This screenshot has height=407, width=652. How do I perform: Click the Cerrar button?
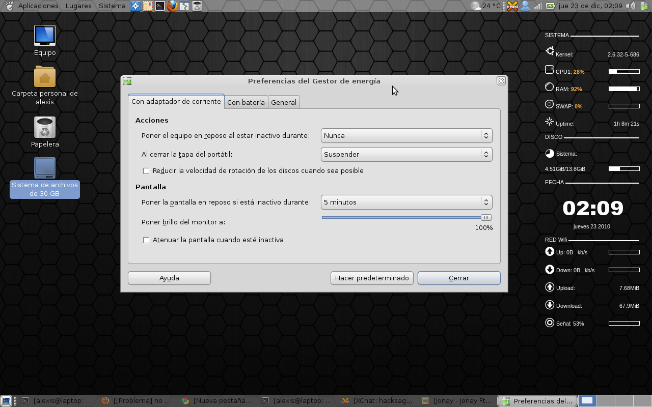click(459, 278)
